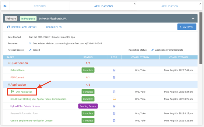204x127 pixels.
Task: Click responsibility icon in Referral Form row
Action: pyautogui.click(x=114, y=70)
